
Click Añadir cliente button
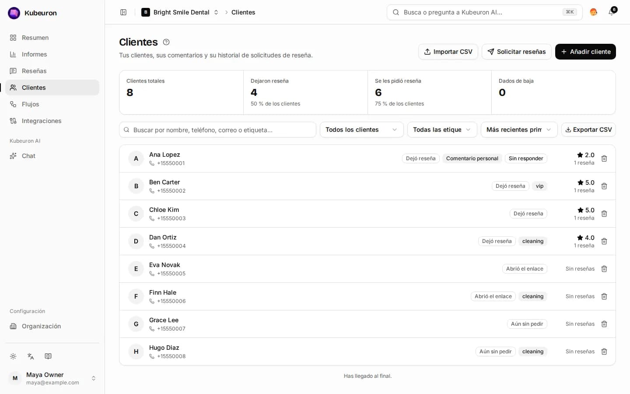coord(585,52)
